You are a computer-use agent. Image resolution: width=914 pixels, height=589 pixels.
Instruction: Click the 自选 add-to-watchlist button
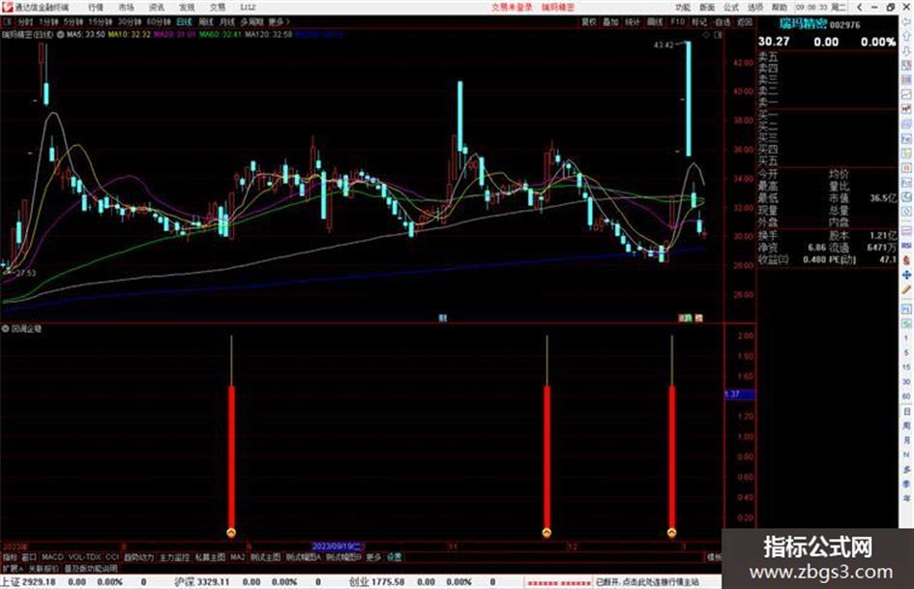(x=722, y=21)
